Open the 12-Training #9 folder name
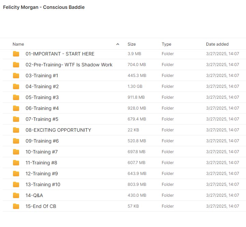 point(42,174)
